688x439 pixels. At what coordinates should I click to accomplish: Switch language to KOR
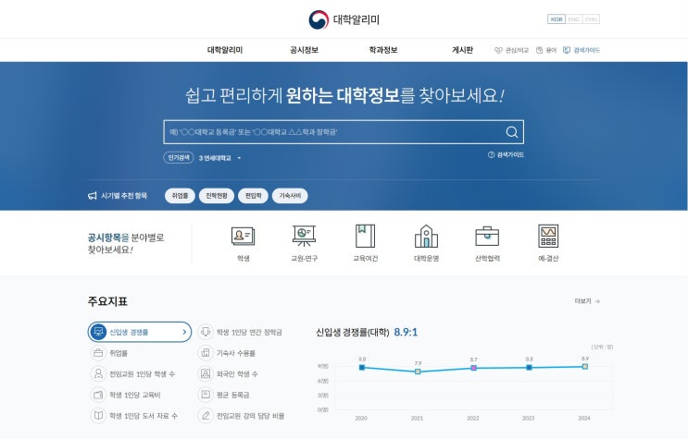[x=557, y=19]
